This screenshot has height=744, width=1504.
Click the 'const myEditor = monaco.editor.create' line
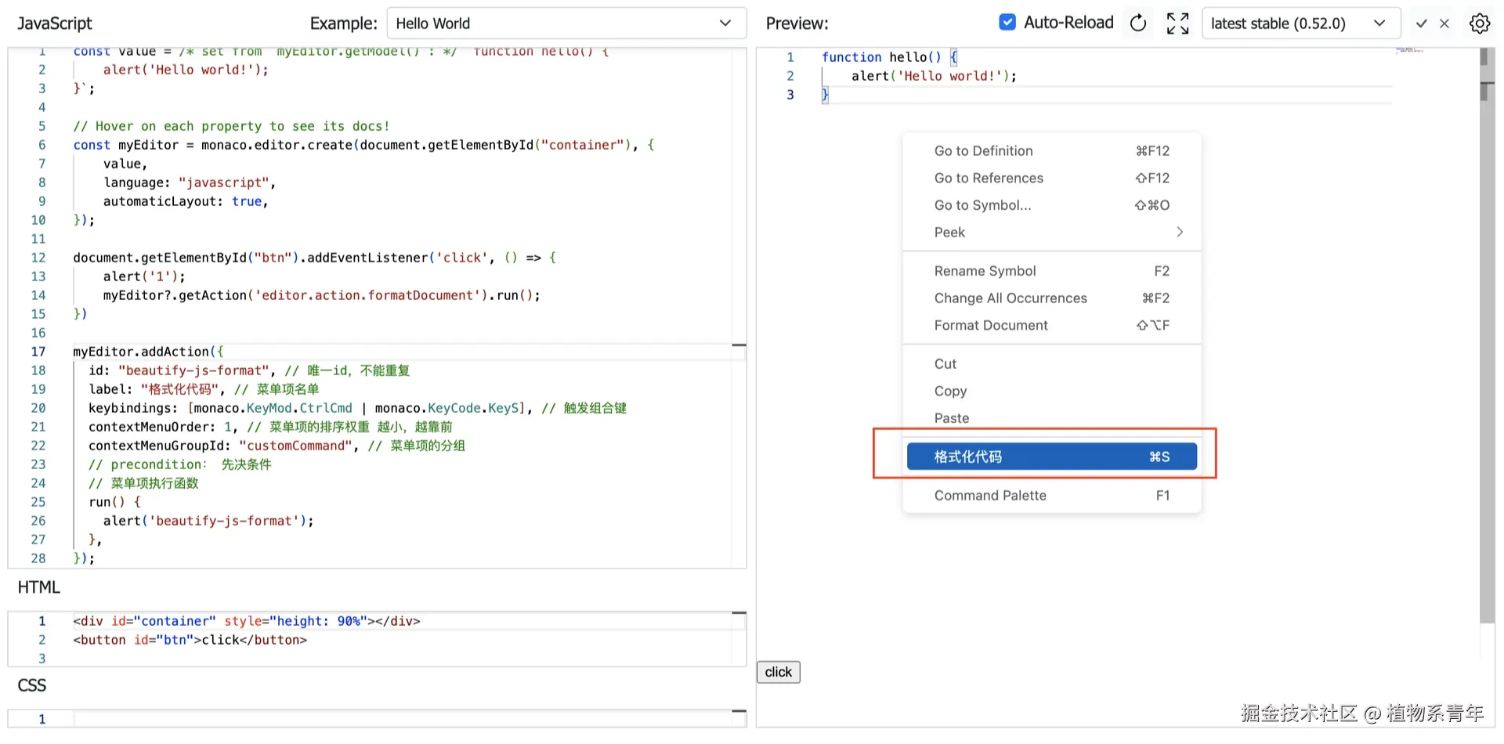(363, 145)
